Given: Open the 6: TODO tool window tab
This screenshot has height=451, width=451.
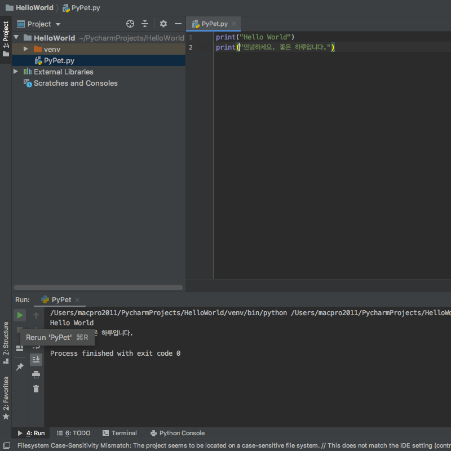Looking at the screenshot, I should coord(73,433).
